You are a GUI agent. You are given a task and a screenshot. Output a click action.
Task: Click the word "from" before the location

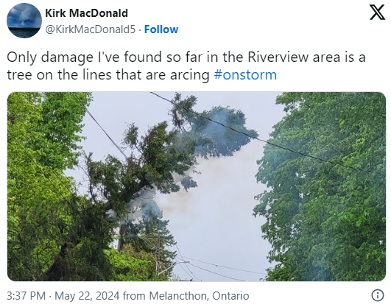tap(134, 296)
